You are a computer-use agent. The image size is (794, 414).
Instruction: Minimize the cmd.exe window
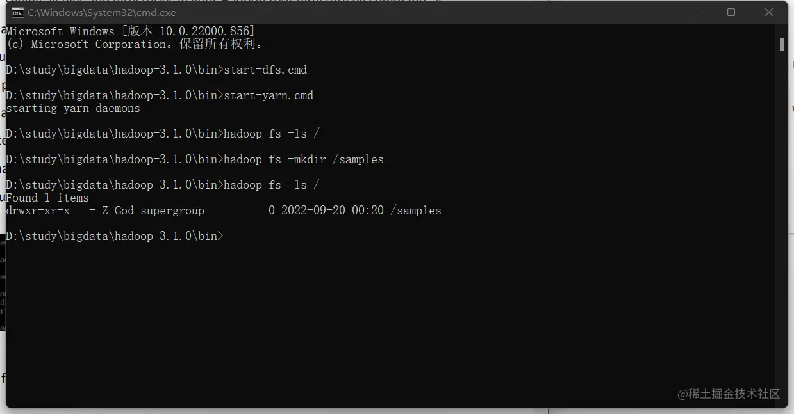point(693,12)
